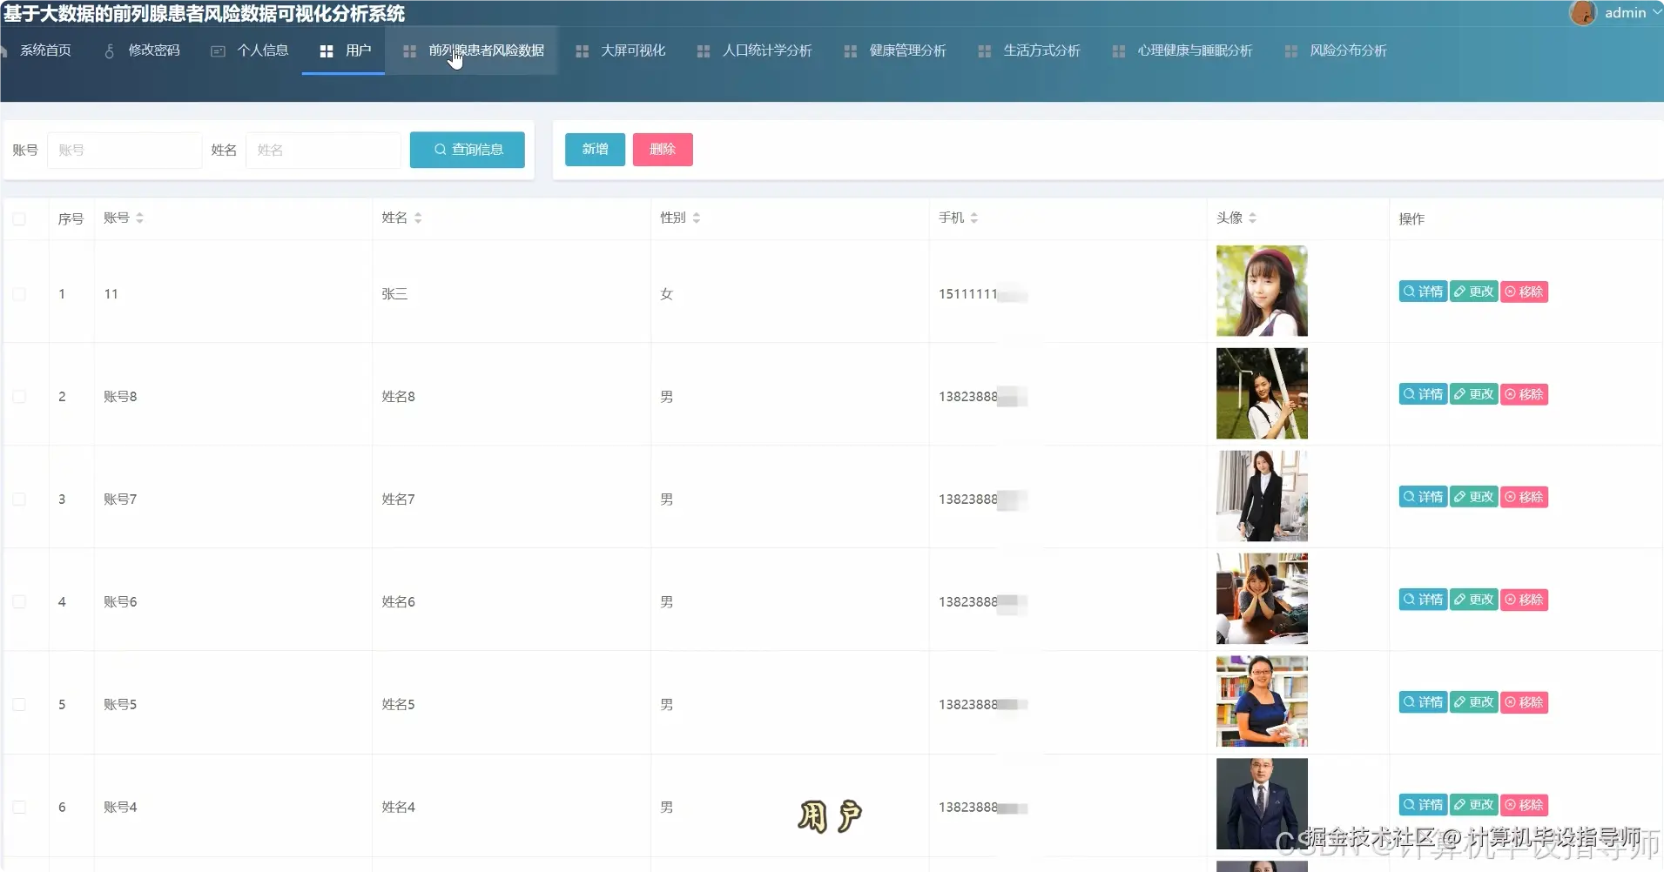The height and width of the screenshot is (872, 1664).
Task: Check the row for 账号7
Action: (19, 500)
